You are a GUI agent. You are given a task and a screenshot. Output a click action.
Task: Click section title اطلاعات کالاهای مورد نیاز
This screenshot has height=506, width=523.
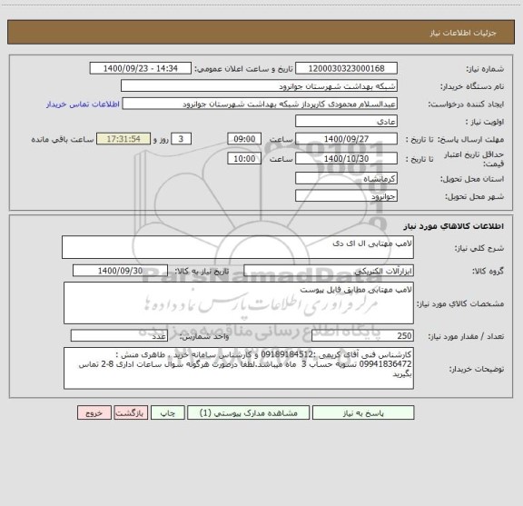[x=454, y=226]
